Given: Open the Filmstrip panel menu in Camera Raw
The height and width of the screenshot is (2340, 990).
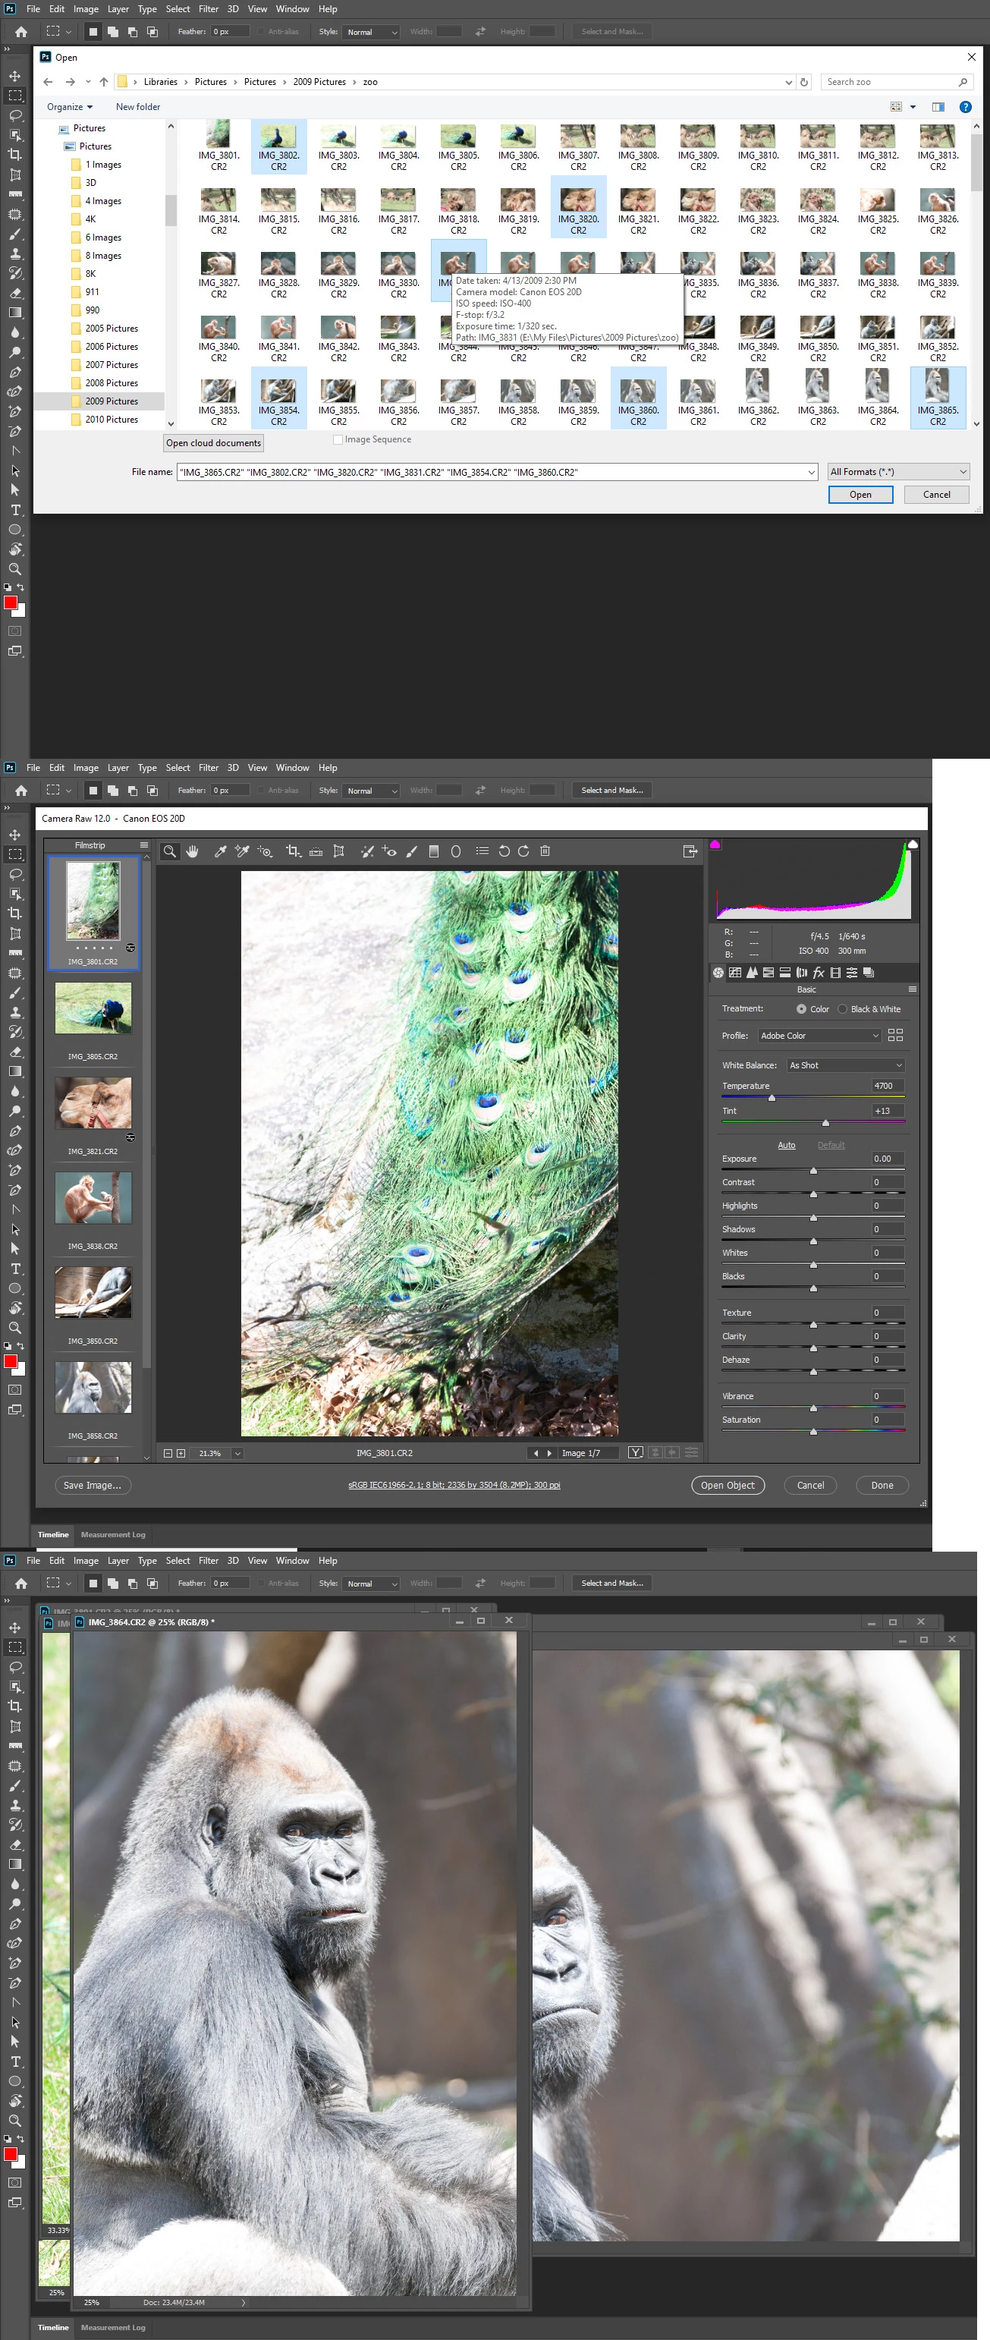Looking at the screenshot, I should [x=143, y=844].
